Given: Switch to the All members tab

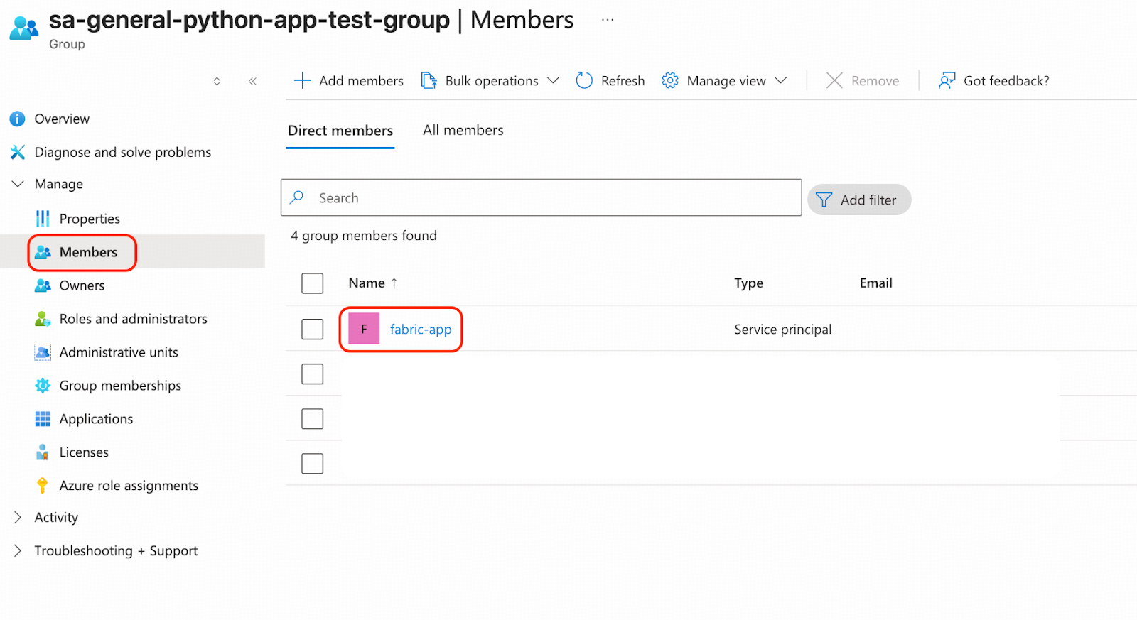Looking at the screenshot, I should [x=463, y=131].
